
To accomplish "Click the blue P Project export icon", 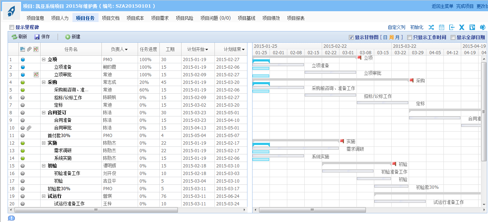I will [472, 27].
